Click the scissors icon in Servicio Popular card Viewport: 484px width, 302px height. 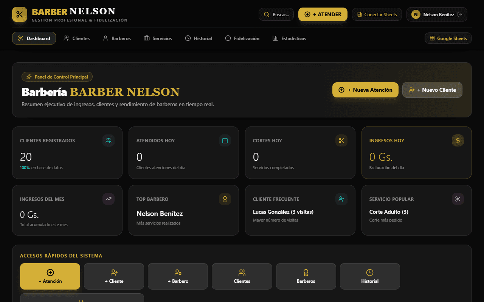point(458,199)
